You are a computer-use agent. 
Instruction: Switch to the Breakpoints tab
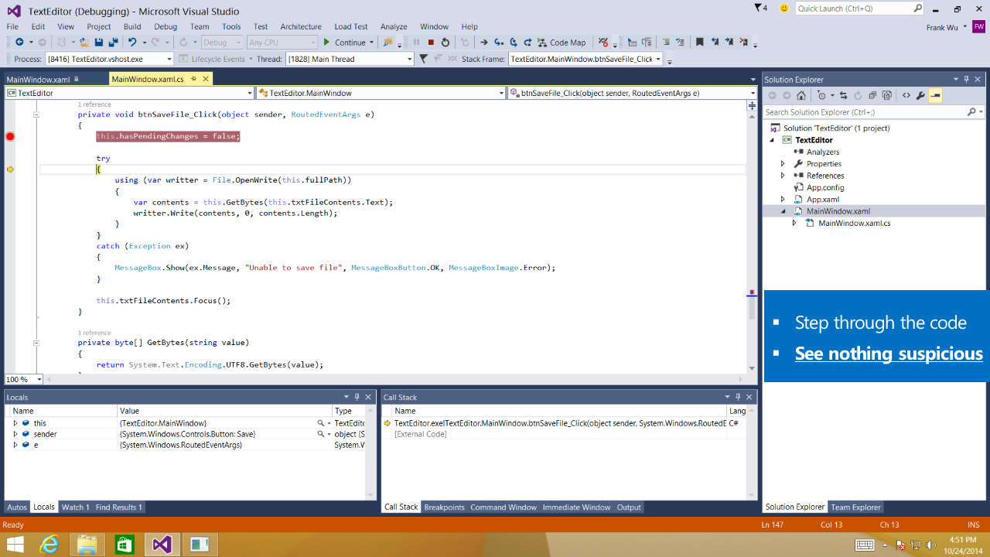click(444, 507)
